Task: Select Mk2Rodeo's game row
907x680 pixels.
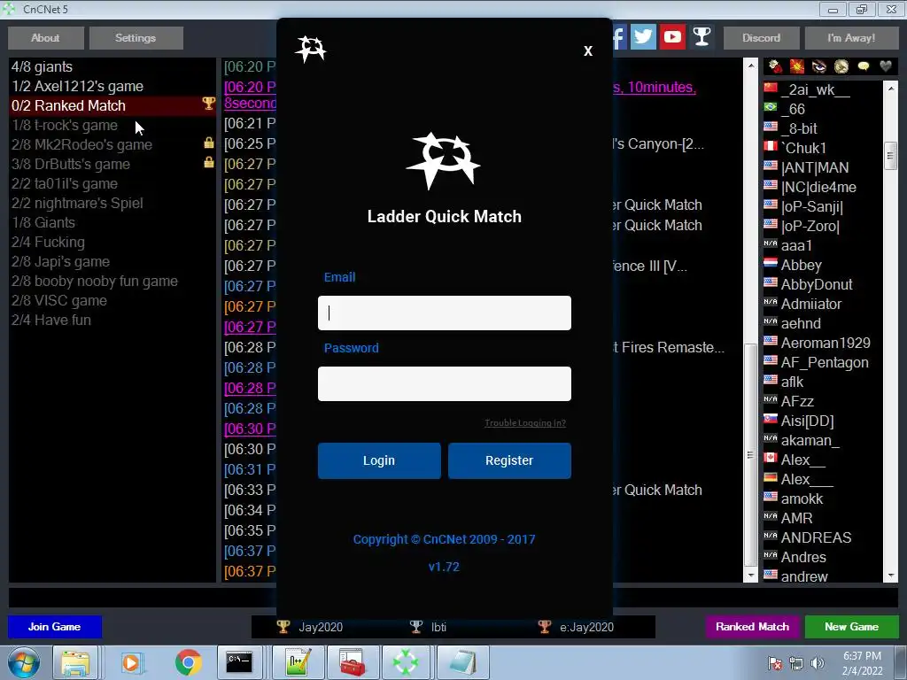Action: point(112,144)
